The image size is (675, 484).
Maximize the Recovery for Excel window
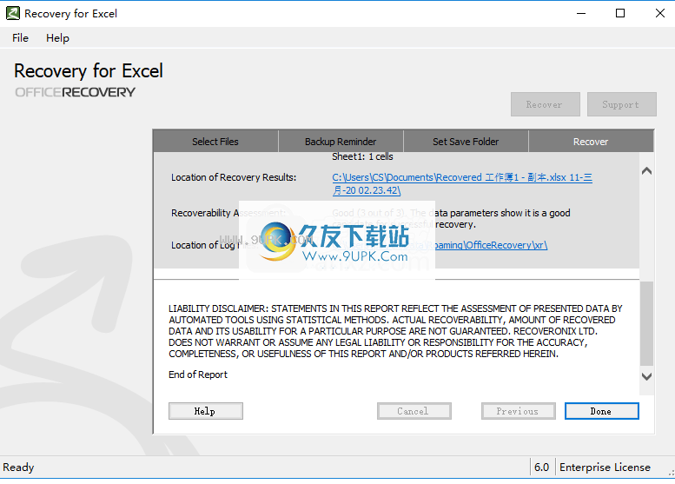(620, 13)
